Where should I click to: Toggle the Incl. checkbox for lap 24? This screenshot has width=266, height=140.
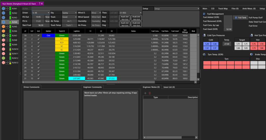pyautogui.click(x=38, y=53)
